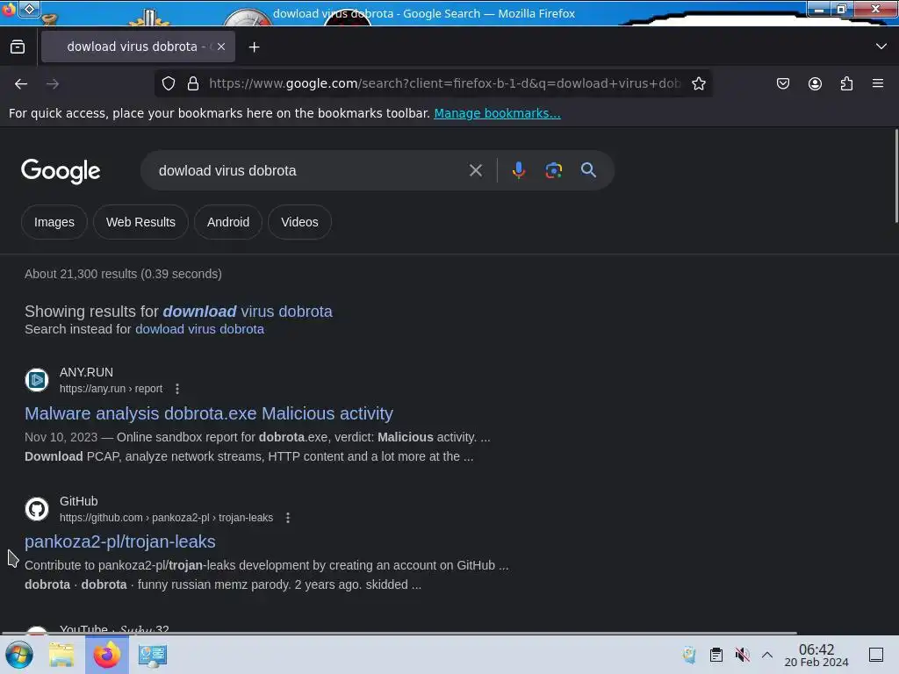Click the 'About 21,300 results' text
The image size is (899, 674).
pos(123,274)
